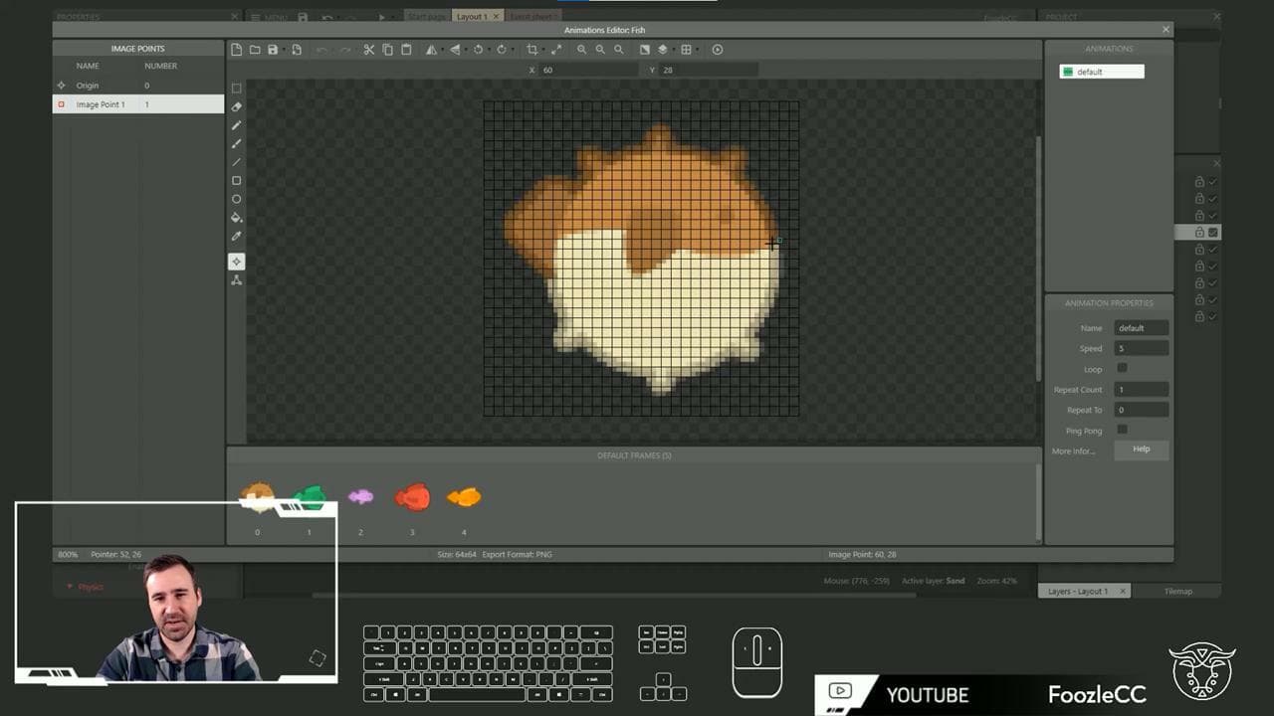Toggle visibility checkbox of topmost layer row
This screenshot has width=1274, height=716.
click(1213, 182)
